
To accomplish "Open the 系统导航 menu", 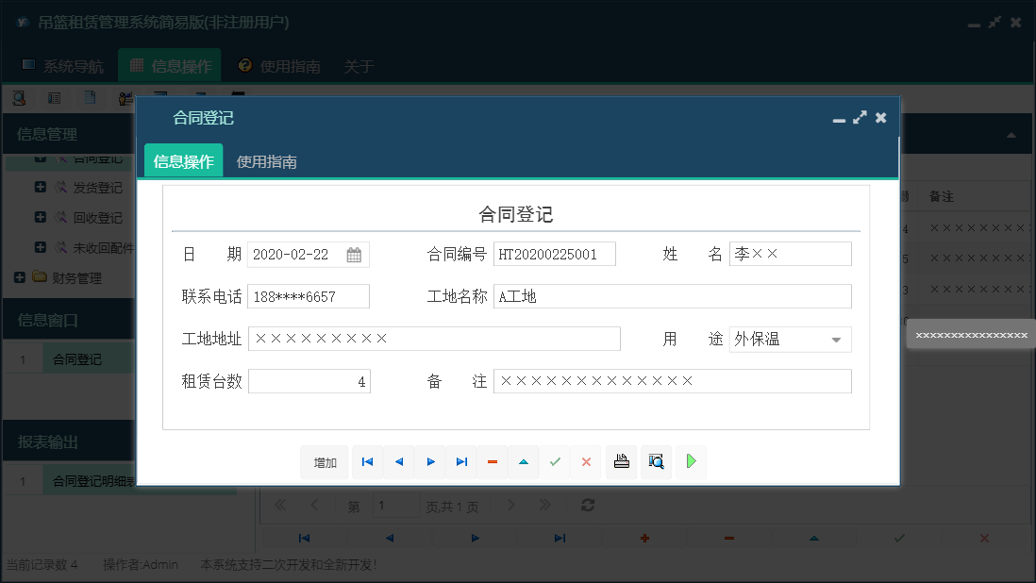I will [x=68, y=65].
